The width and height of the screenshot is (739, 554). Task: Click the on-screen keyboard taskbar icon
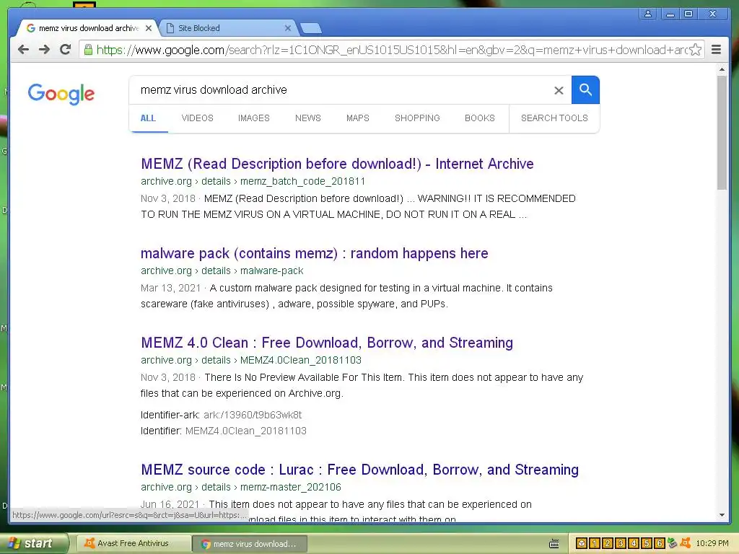(x=554, y=544)
